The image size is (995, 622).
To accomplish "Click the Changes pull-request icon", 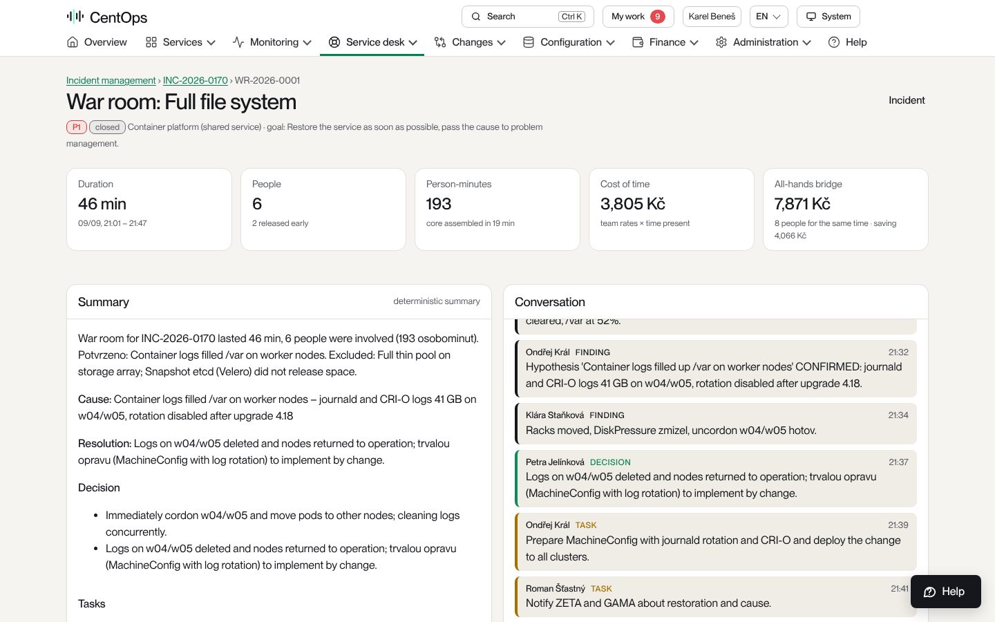I will (x=440, y=42).
